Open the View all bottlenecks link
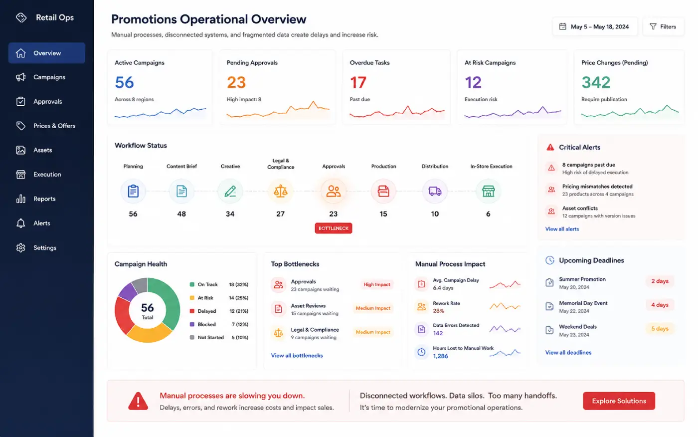Screen dimensions: 698x437 (x=297, y=356)
